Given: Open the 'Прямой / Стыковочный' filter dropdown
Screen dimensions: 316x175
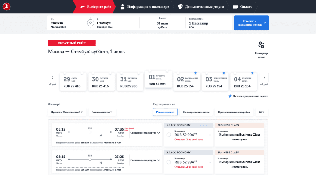Looking at the screenshot, I should (x=67, y=112).
